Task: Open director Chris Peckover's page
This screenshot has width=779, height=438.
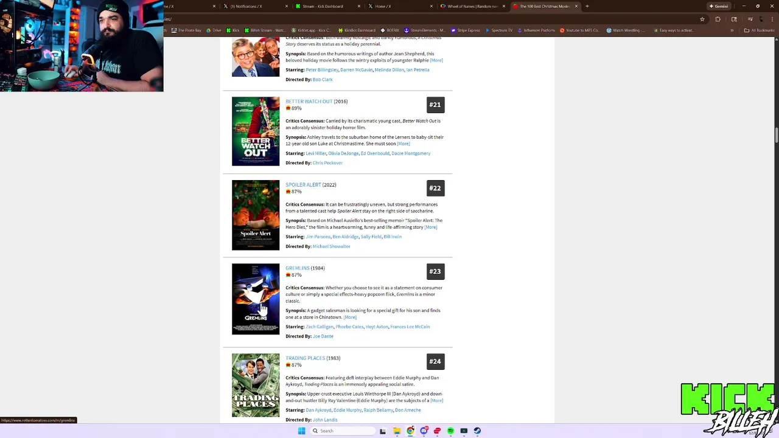Action: [x=327, y=163]
